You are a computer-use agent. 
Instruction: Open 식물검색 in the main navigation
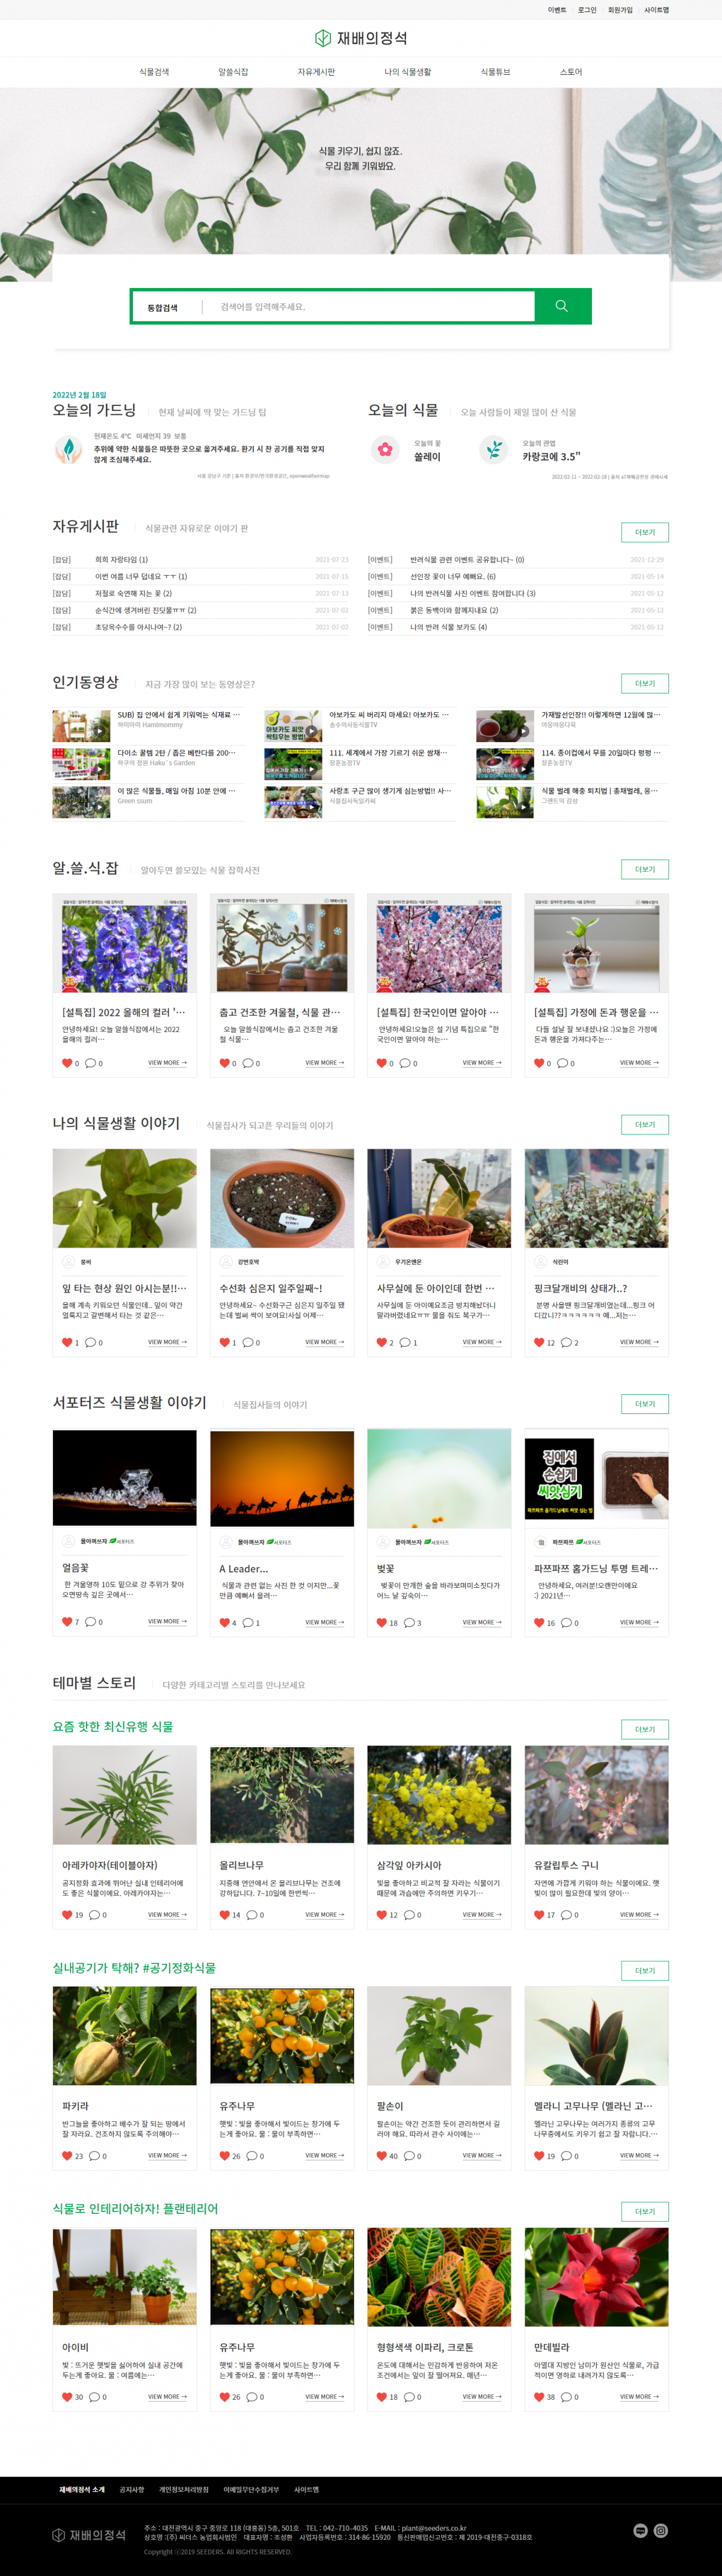click(154, 72)
